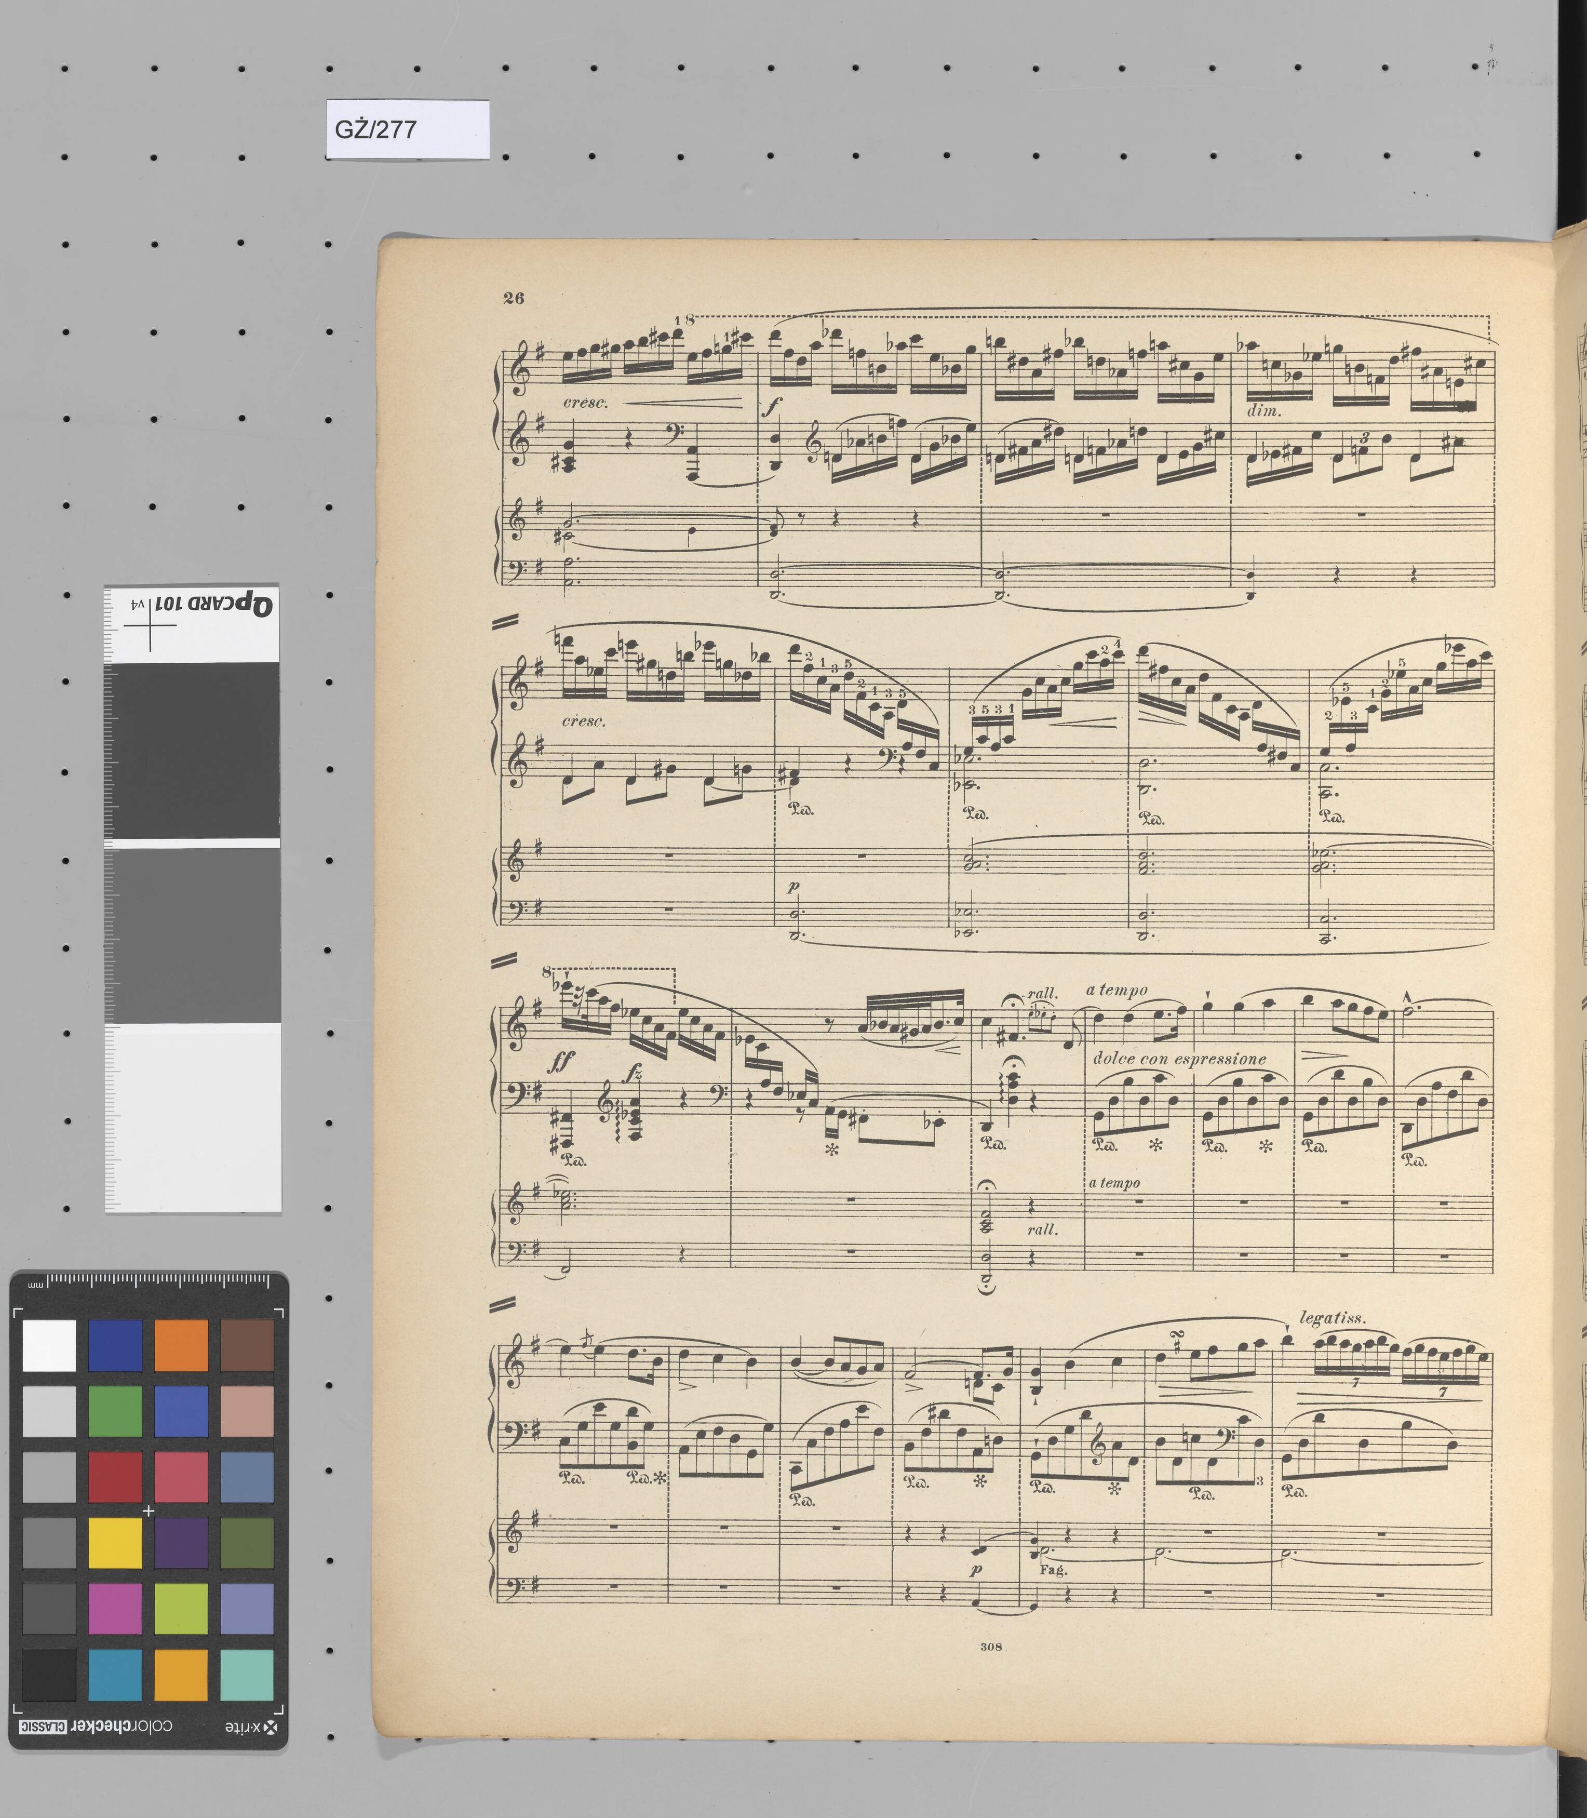The height and width of the screenshot is (1818, 1587).
Task: Click the crosshair mark on the QPcard
Action: (150, 625)
